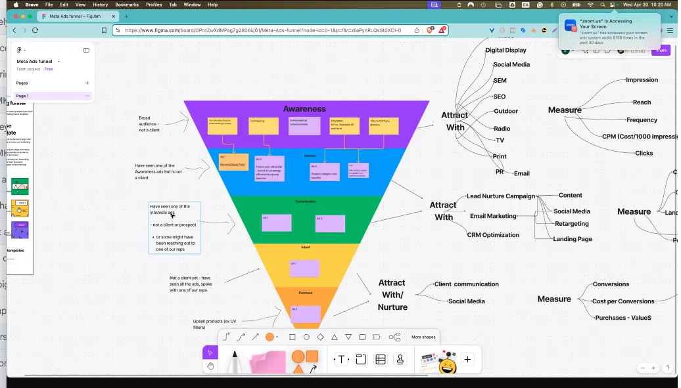Open the Profiles menu
The height and width of the screenshot is (388, 681).
pyautogui.click(x=154, y=5)
